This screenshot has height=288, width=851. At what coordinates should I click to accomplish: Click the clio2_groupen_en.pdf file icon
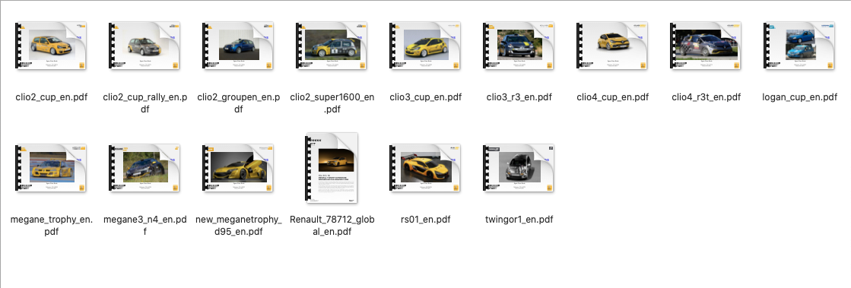point(238,46)
